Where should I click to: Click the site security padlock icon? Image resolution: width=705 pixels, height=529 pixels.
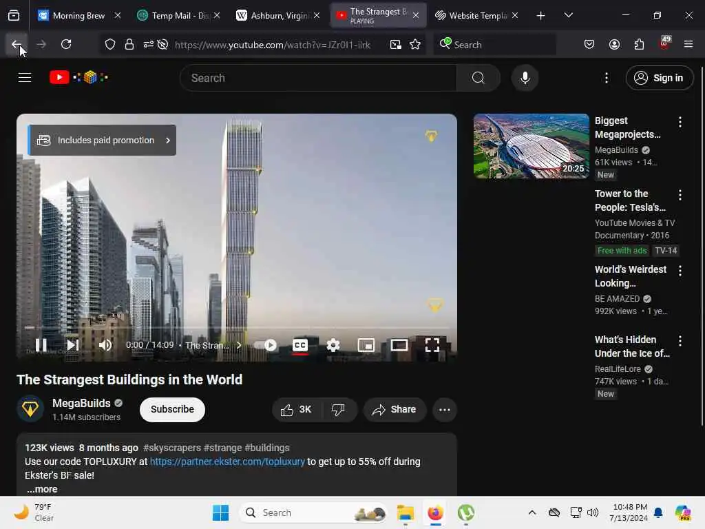click(129, 44)
